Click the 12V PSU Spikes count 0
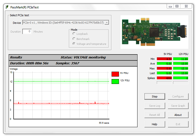The width and height of the screenshot is (196, 136). click(x=181, y=78)
